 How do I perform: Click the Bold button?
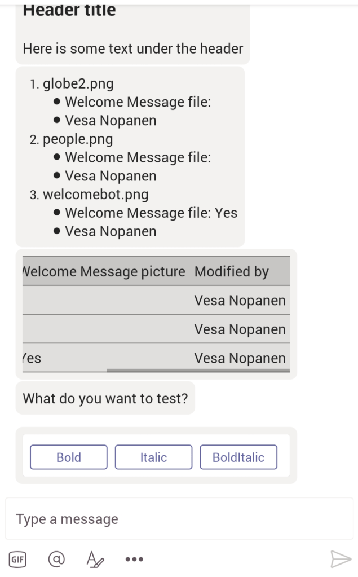point(69,457)
